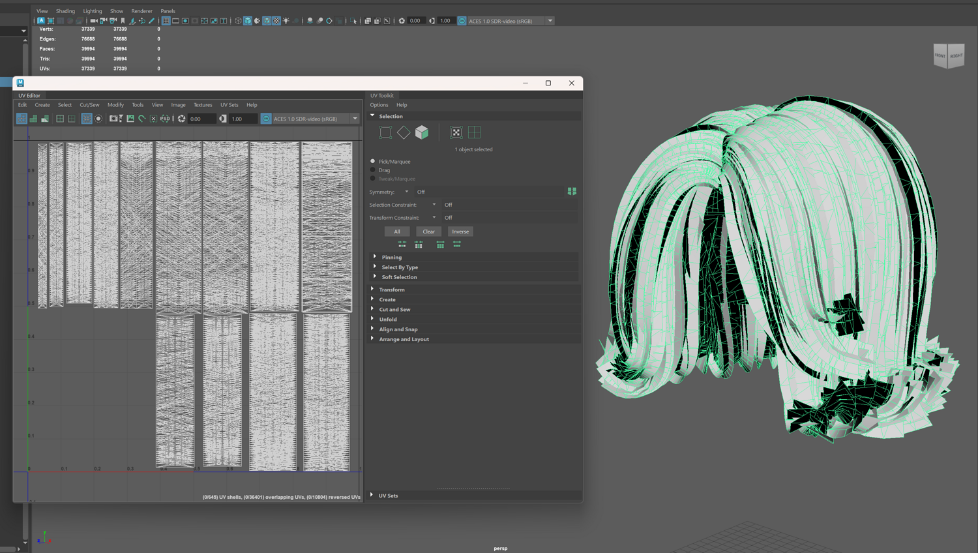978x553 pixels.
Task: Click the UV snapshot camera icon
Action: click(113, 119)
